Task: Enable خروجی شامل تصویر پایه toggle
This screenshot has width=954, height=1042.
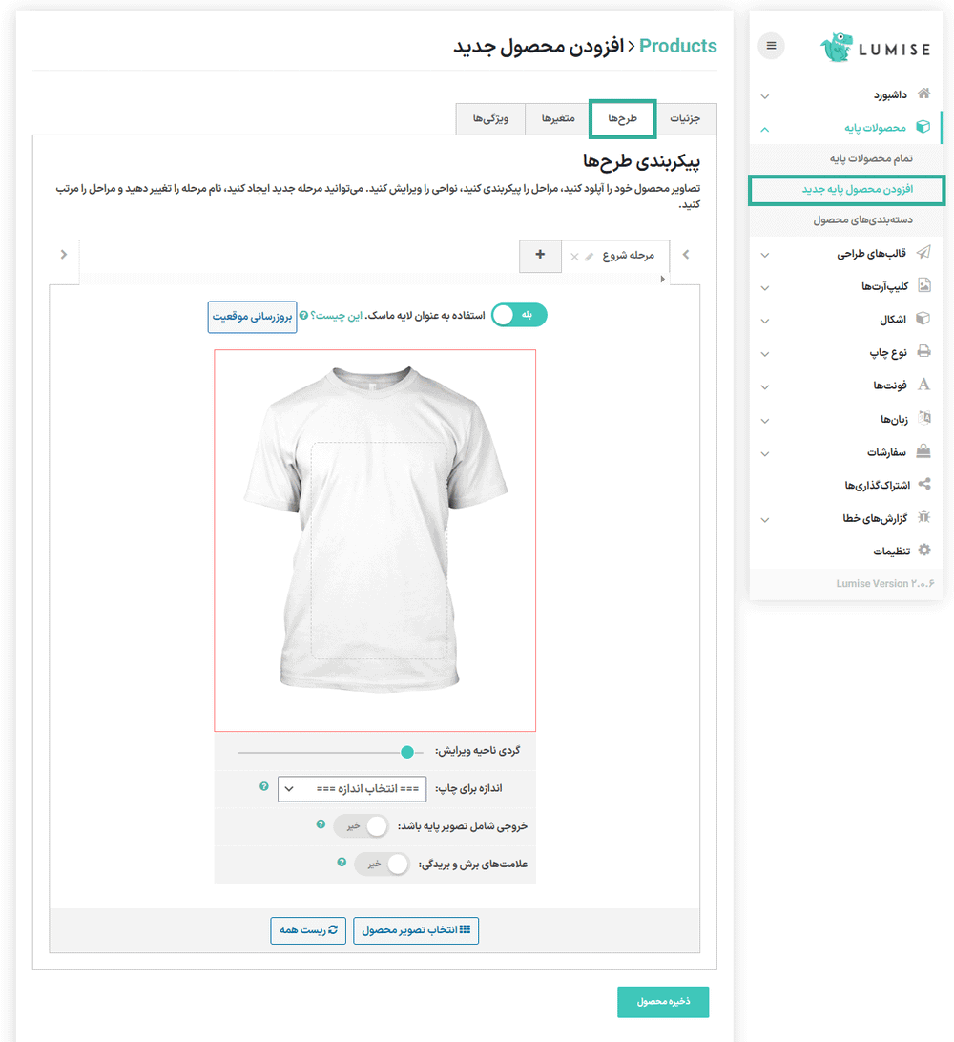Action: [363, 825]
